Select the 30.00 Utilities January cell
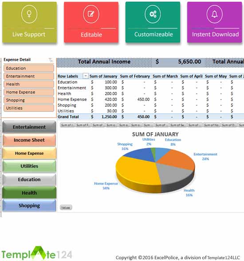Screen dimensions: 244x261 [112, 111]
